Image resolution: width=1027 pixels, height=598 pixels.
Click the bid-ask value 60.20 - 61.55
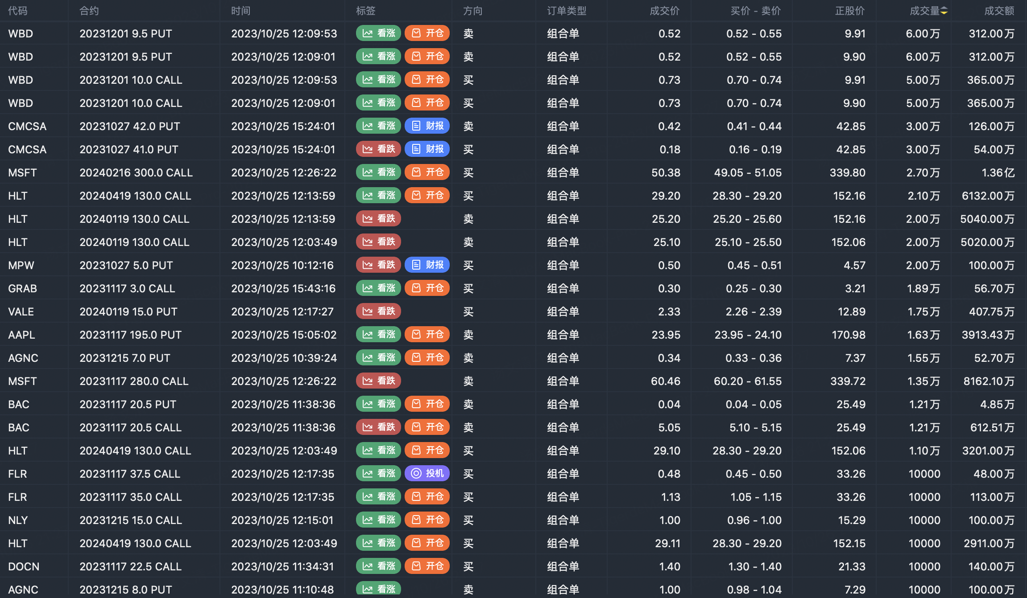click(748, 381)
